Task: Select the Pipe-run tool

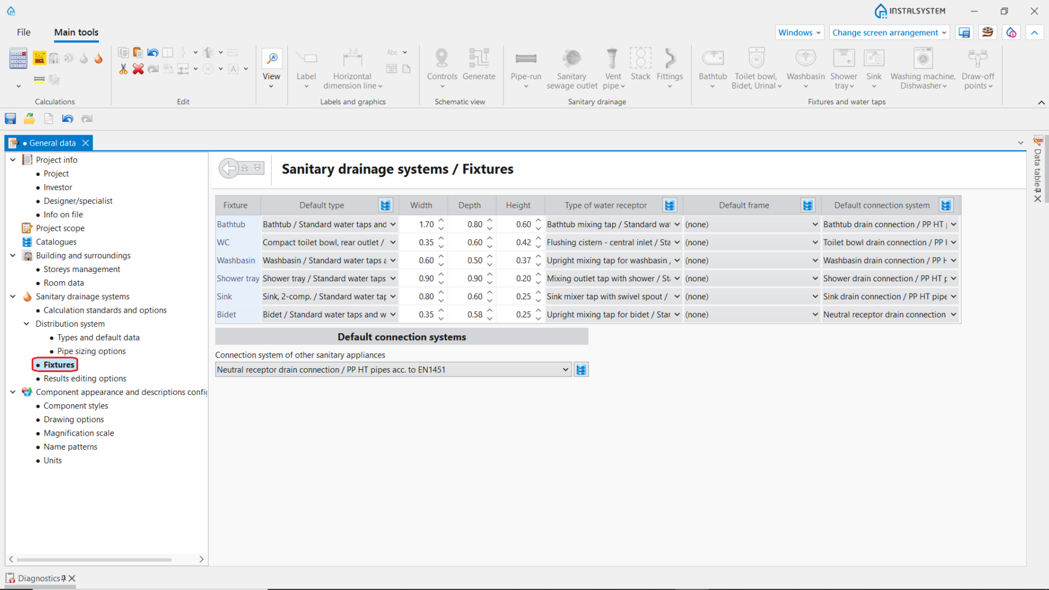Action: (x=526, y=59)
